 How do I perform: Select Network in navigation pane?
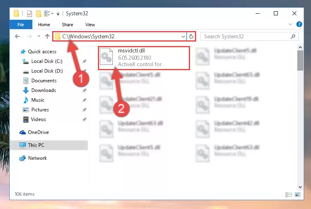tap(38, 158)
